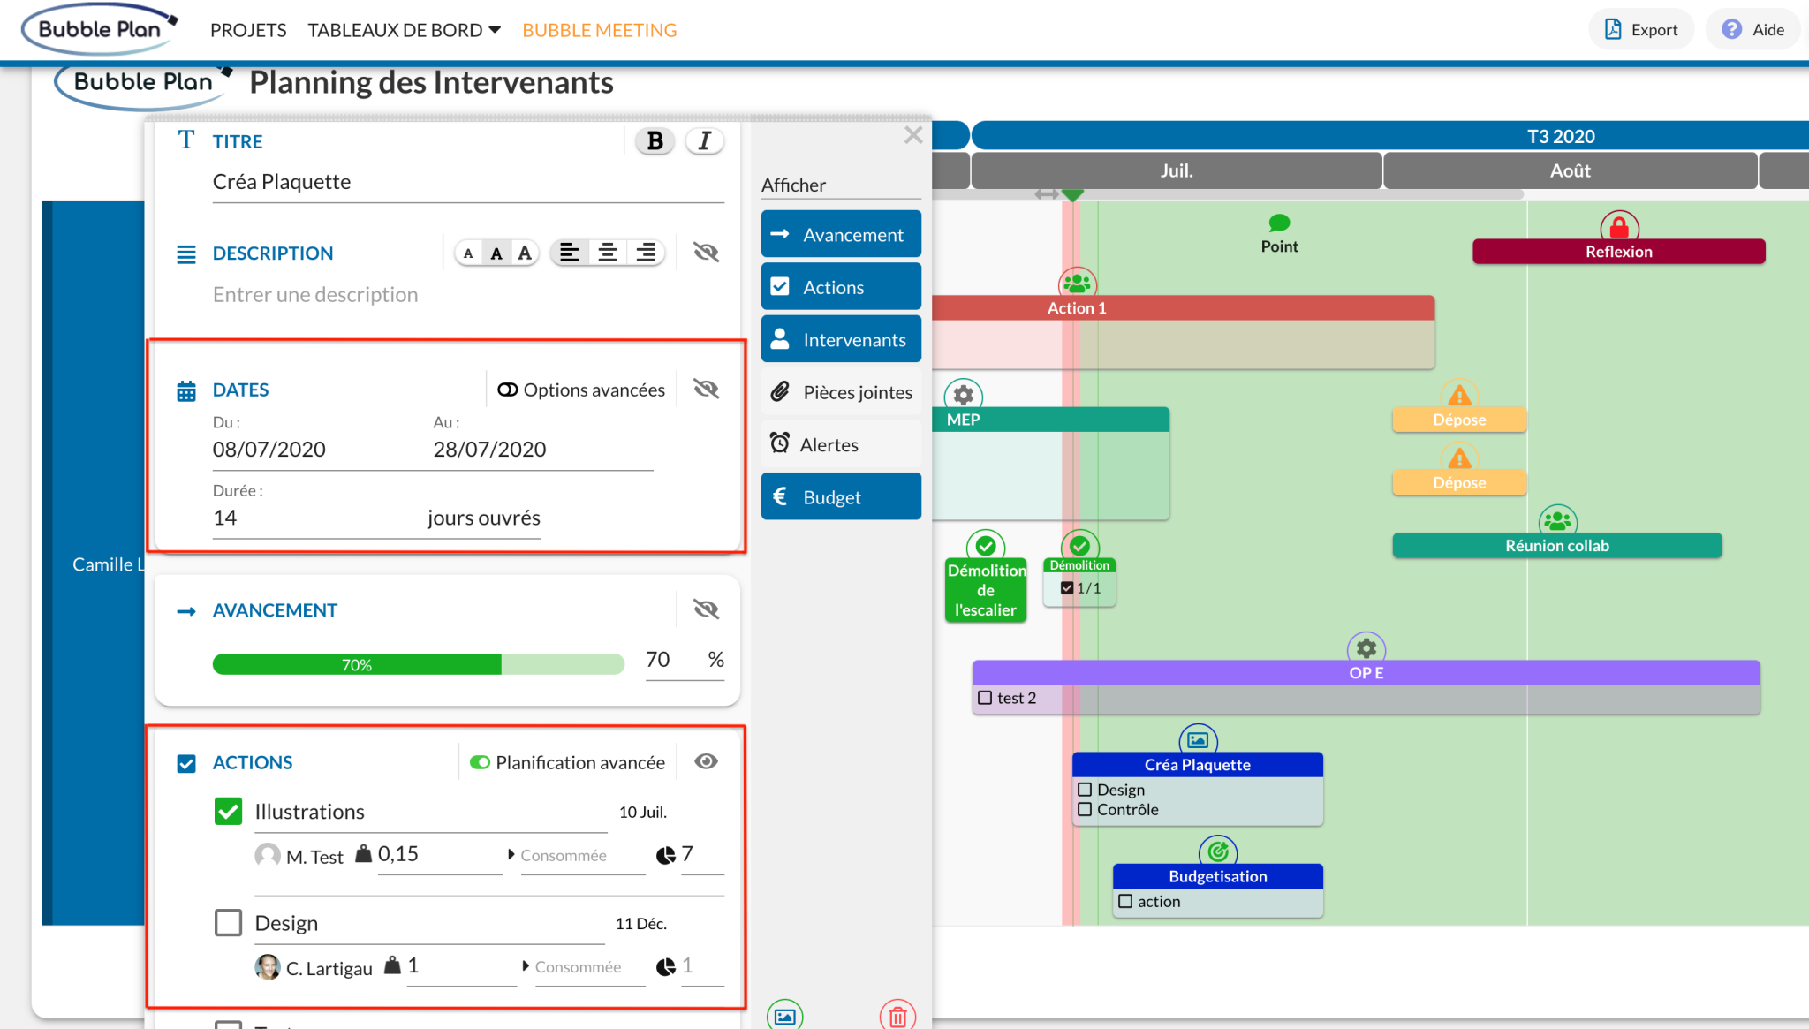This screenshot has width=1809, height=1029.
Task: Select the PROJETS menu item
Action: coord(247,29)
